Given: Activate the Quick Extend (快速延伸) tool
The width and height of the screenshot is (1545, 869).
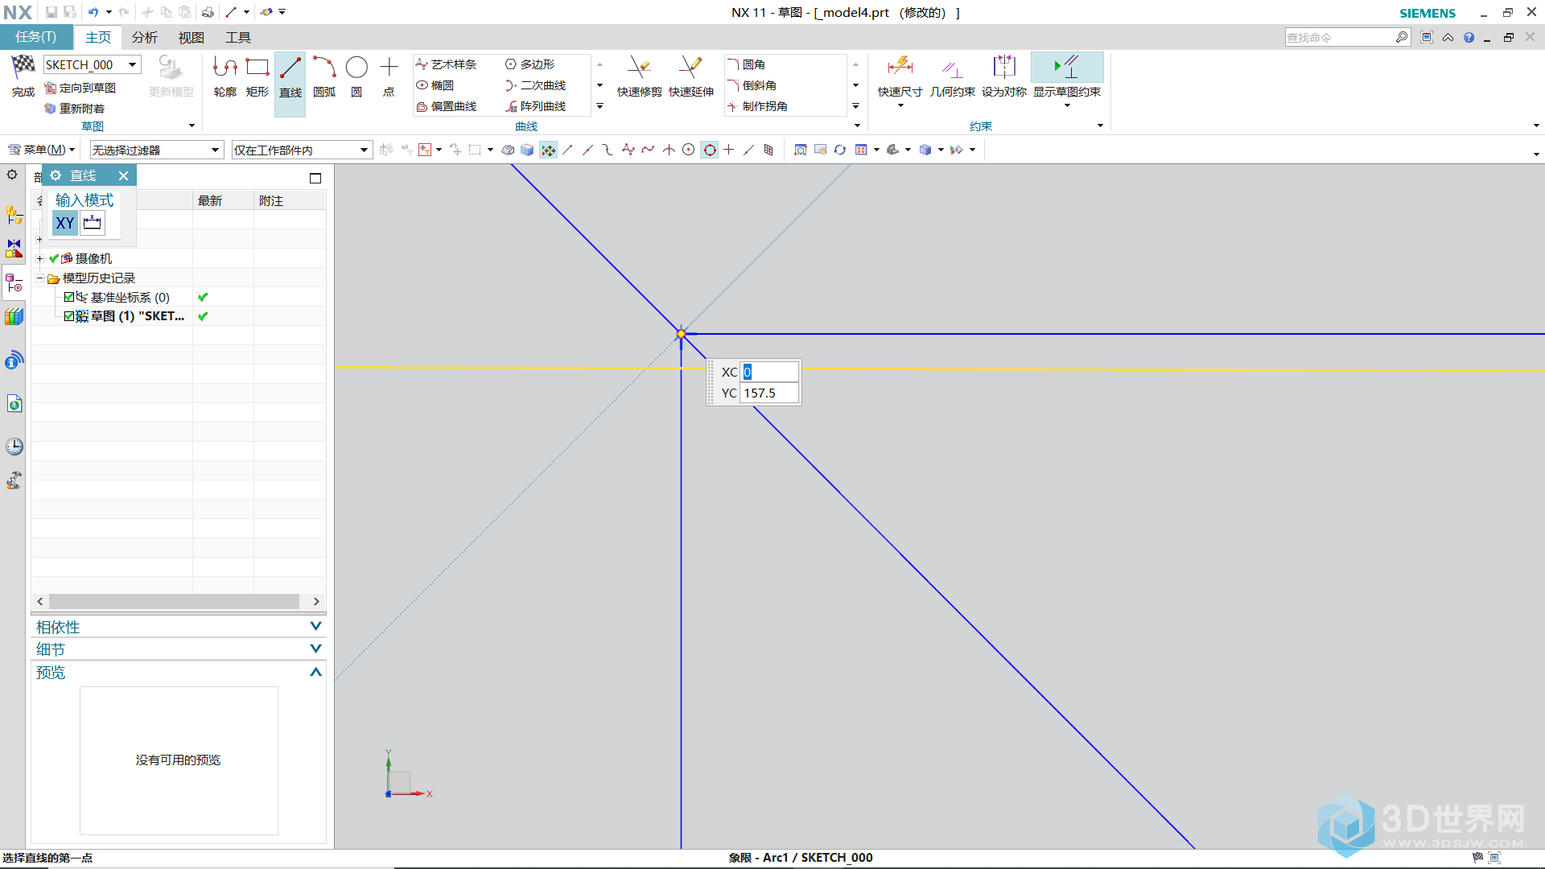Looking at the screenshot, I should 691,76.
